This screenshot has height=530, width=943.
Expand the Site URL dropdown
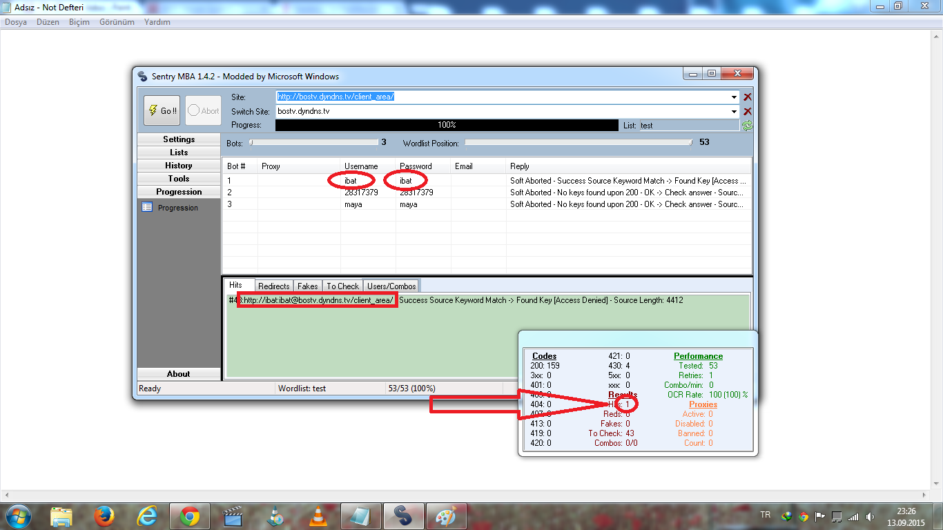pyautogui.click(x=734, y=97)
